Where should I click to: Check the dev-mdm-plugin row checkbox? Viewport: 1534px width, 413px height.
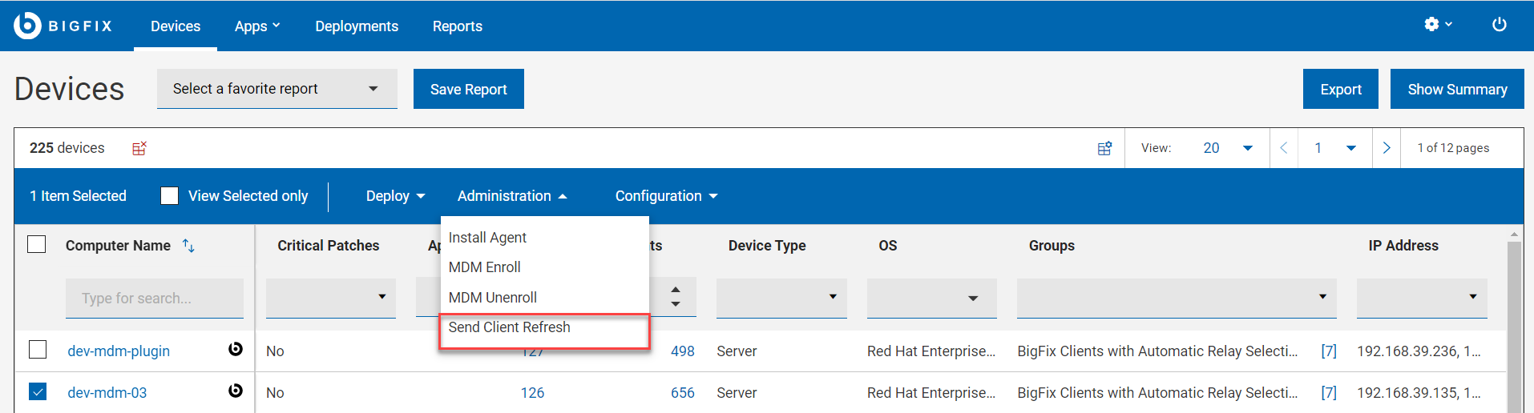[x=38, y=350]
